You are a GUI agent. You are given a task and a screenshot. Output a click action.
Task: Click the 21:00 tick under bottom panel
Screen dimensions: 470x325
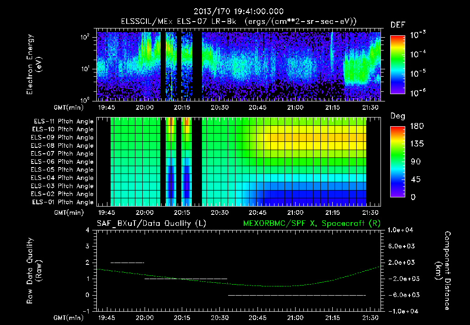[295, 318]
